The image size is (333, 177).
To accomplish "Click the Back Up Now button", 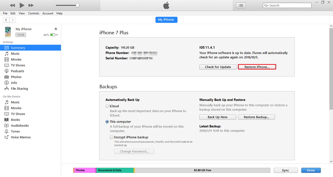I will pyautogui.click(x=218, y=117).
